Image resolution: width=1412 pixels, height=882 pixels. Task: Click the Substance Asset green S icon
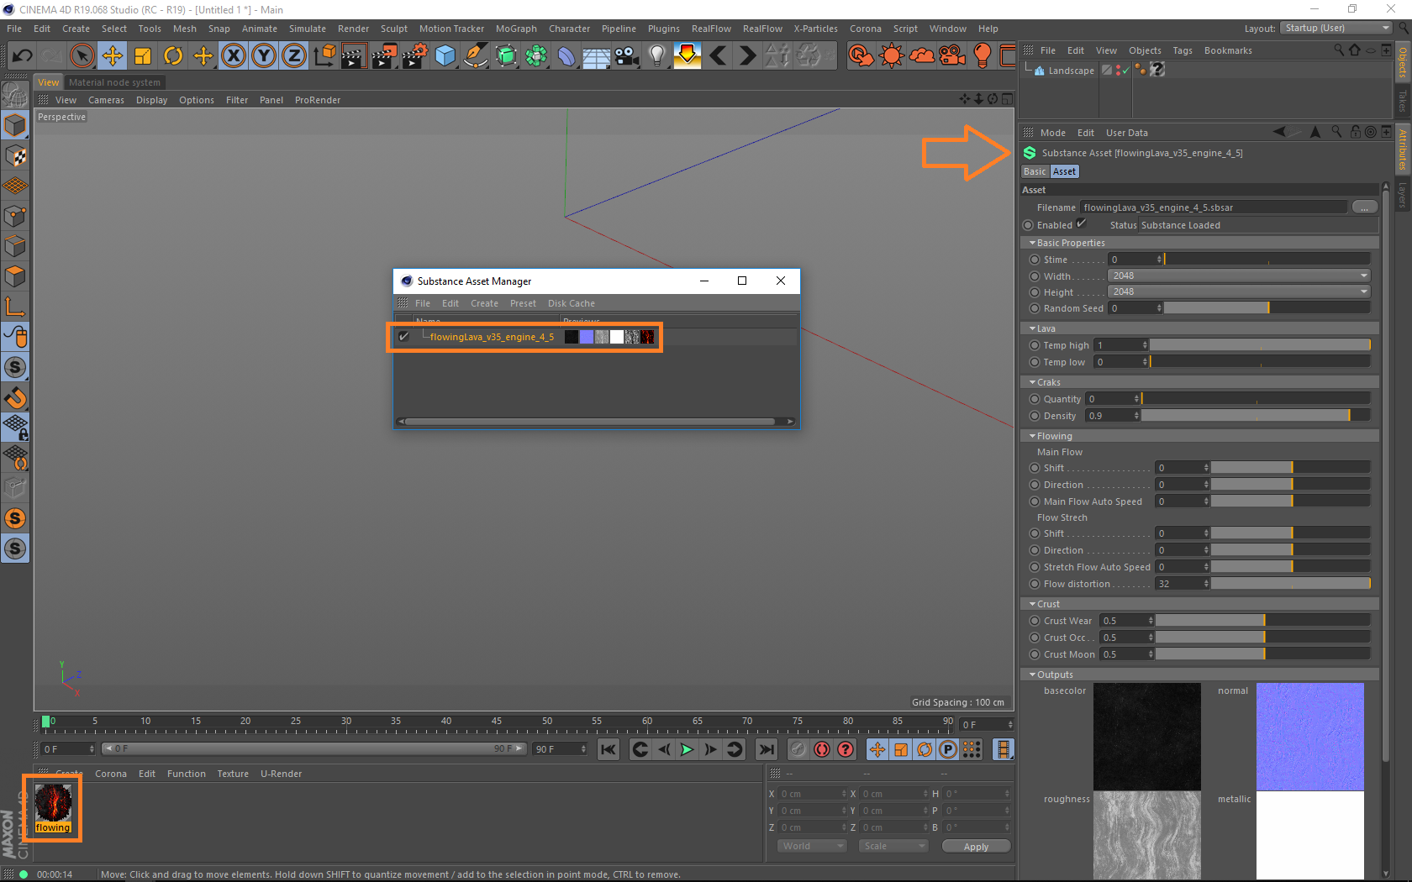click(x=1030, y=153)
